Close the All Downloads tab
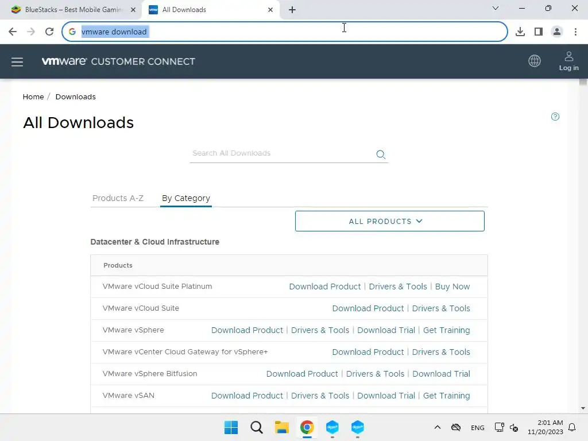 pyautogui.click(x=270, y=10)
